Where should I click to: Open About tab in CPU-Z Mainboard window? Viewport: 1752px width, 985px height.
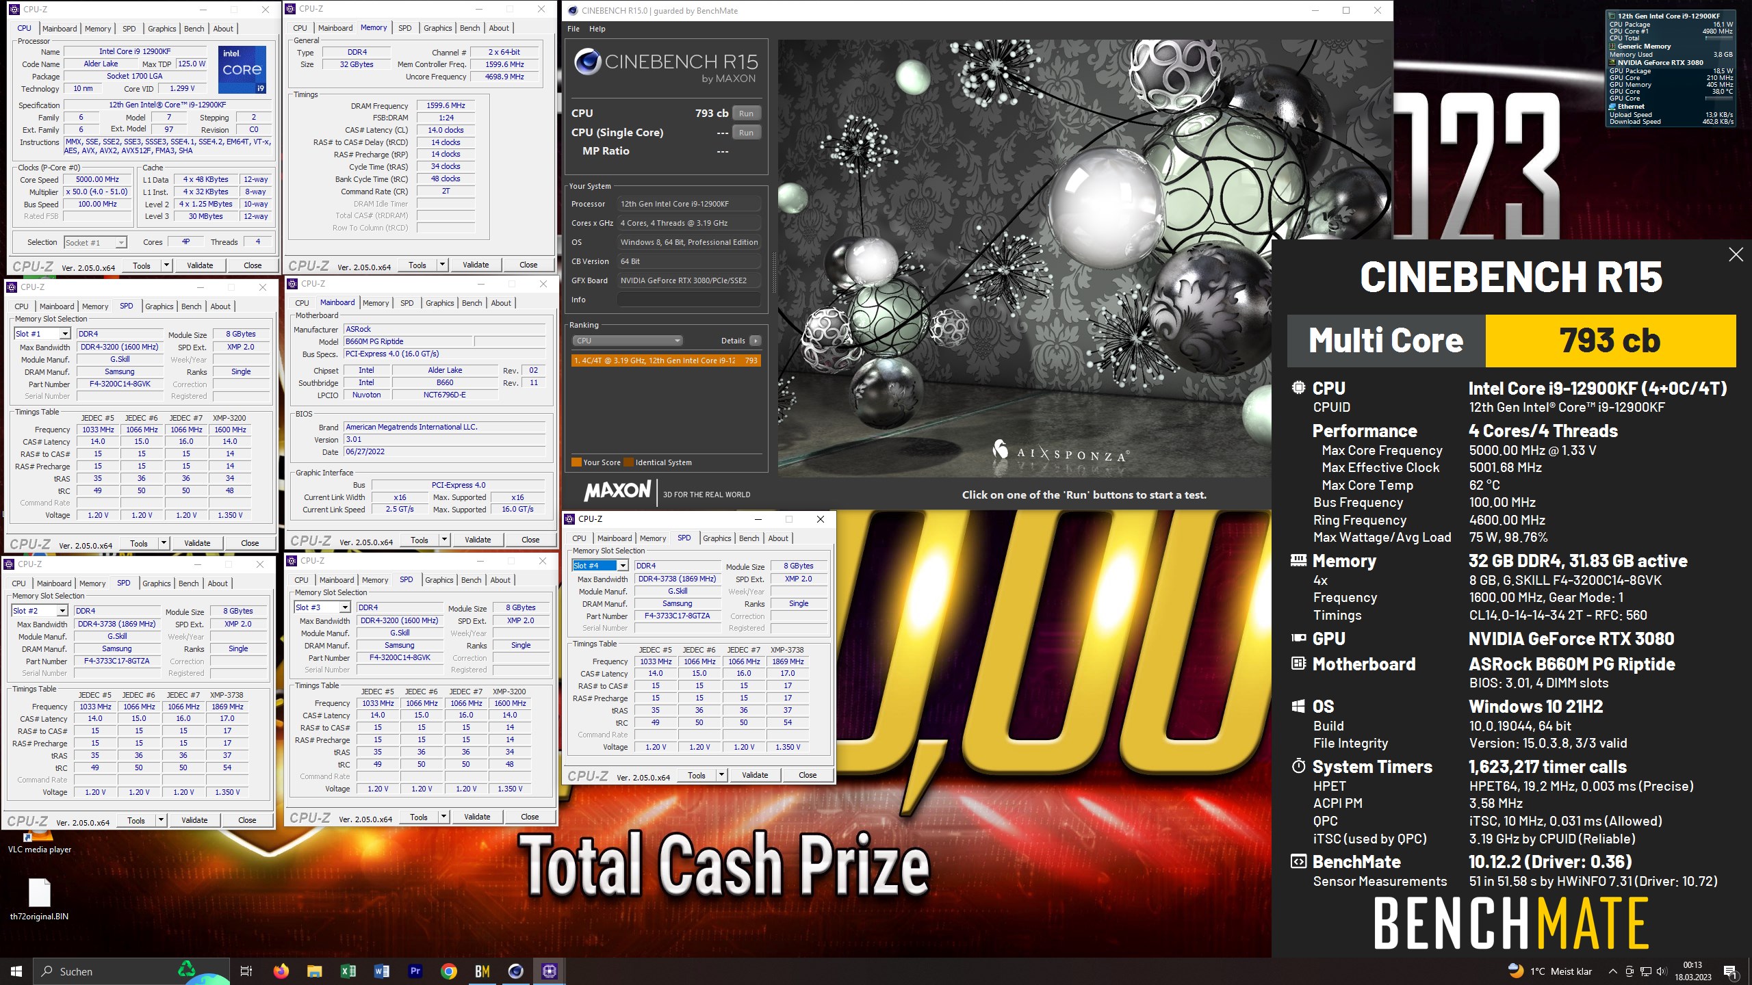501,303
